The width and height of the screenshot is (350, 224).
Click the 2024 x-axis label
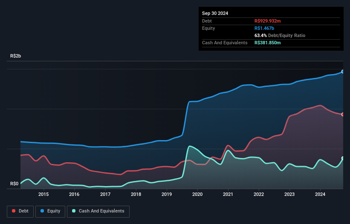[x=320, y=194]
